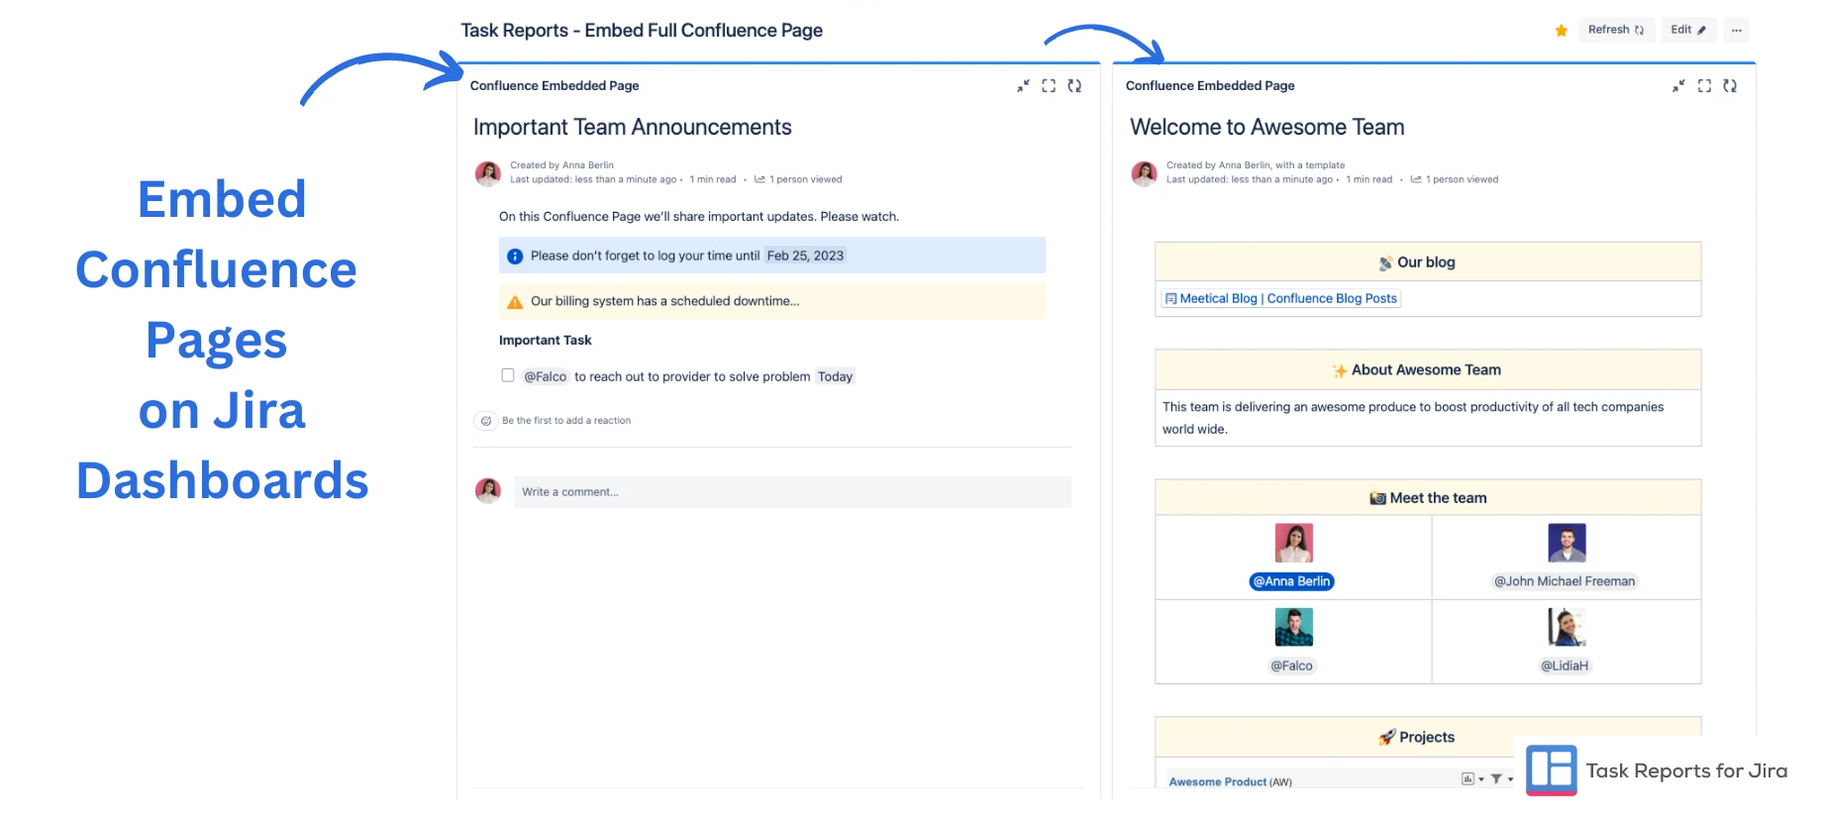Click the "Be the first to add a reaction" text

point(566,421)
